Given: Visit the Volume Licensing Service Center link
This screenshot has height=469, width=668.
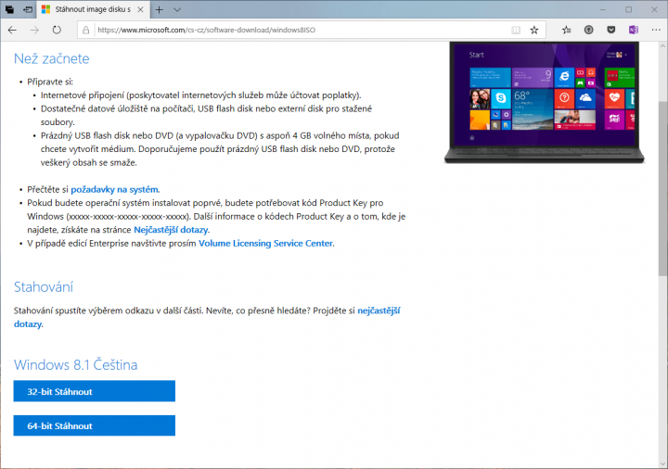Looking at the screenshot, I should tap(266, 244).
